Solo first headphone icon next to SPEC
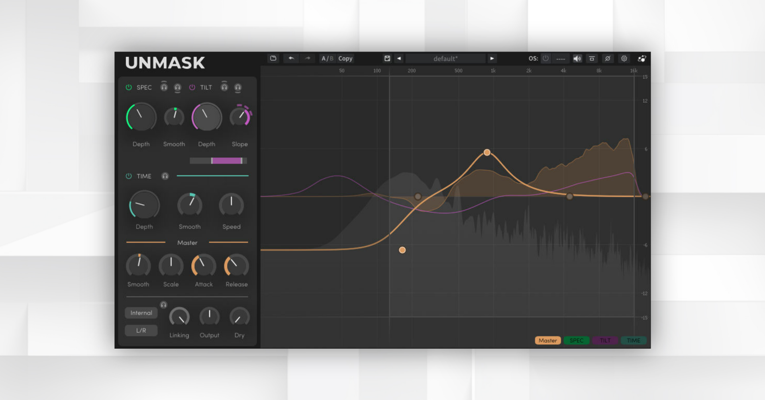The height and width of the screenshot is (400, 765). pos(164,87)
